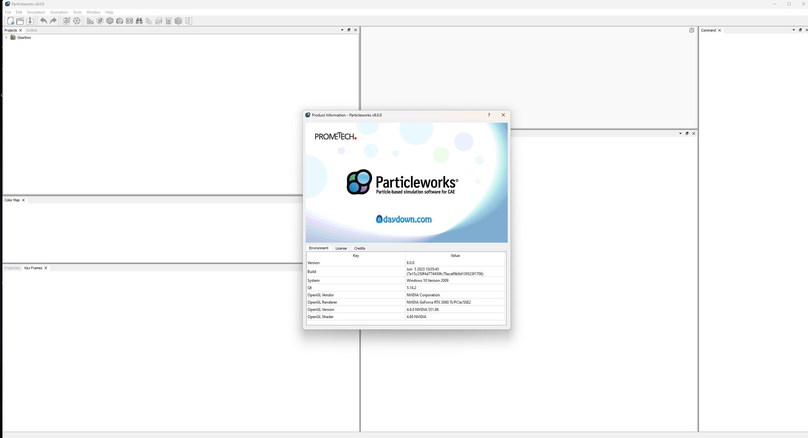
Task: Open the Command panel dropdown arrow
Action: (794, 30)
